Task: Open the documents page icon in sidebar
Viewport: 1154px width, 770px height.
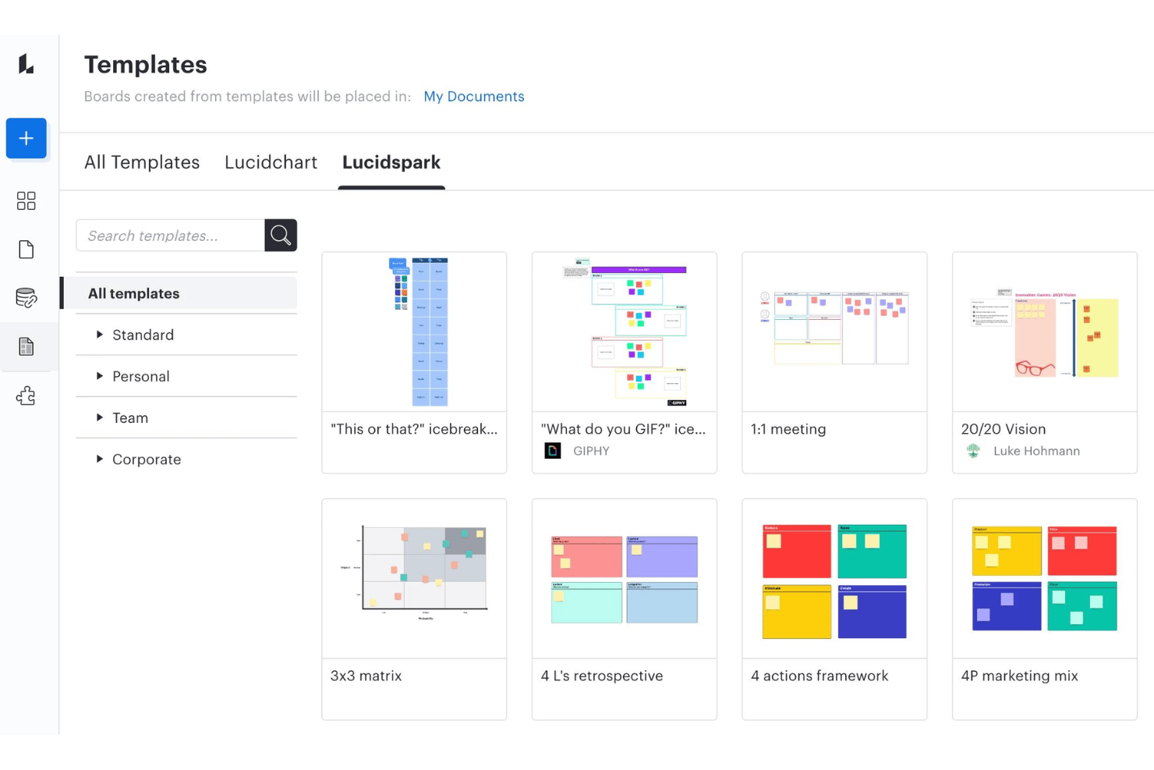Action: [27, 250]
